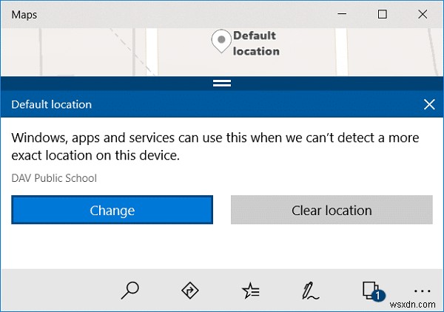The image size is (444, 312).
Task: Click the Default location label on map
Action: point(255,43)
